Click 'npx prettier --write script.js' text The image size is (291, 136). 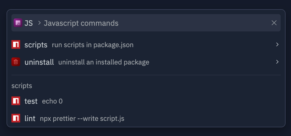(x=82, y=118)
